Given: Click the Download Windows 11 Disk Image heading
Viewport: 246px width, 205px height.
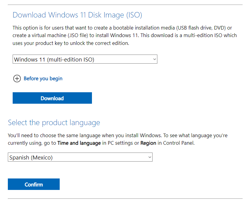Looking at the screenshot, I should click(77, 15).
